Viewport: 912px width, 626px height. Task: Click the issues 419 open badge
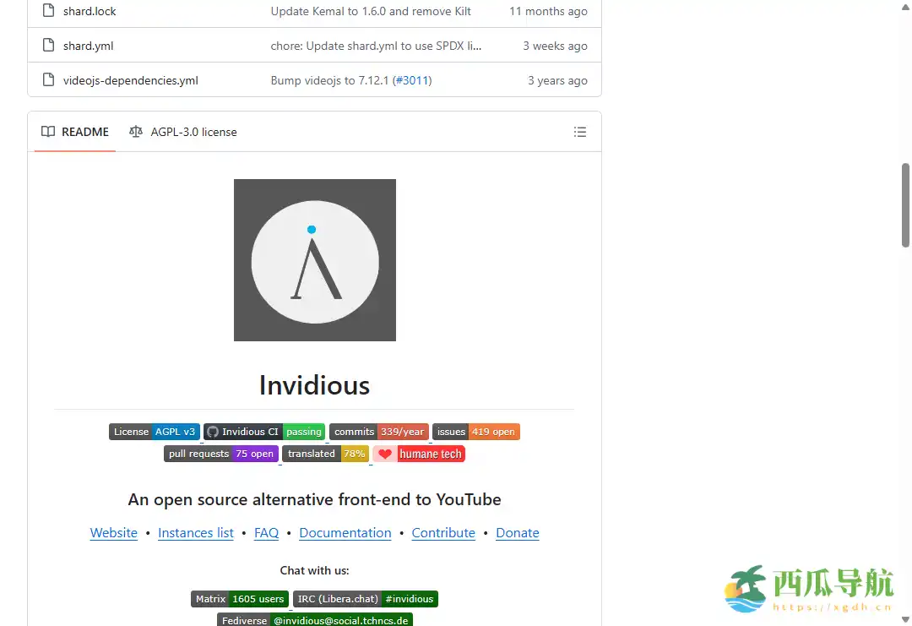(x=475, y=431)
